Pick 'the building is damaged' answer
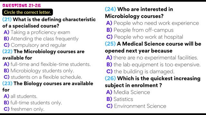206x115 pixels. point(140,72)
